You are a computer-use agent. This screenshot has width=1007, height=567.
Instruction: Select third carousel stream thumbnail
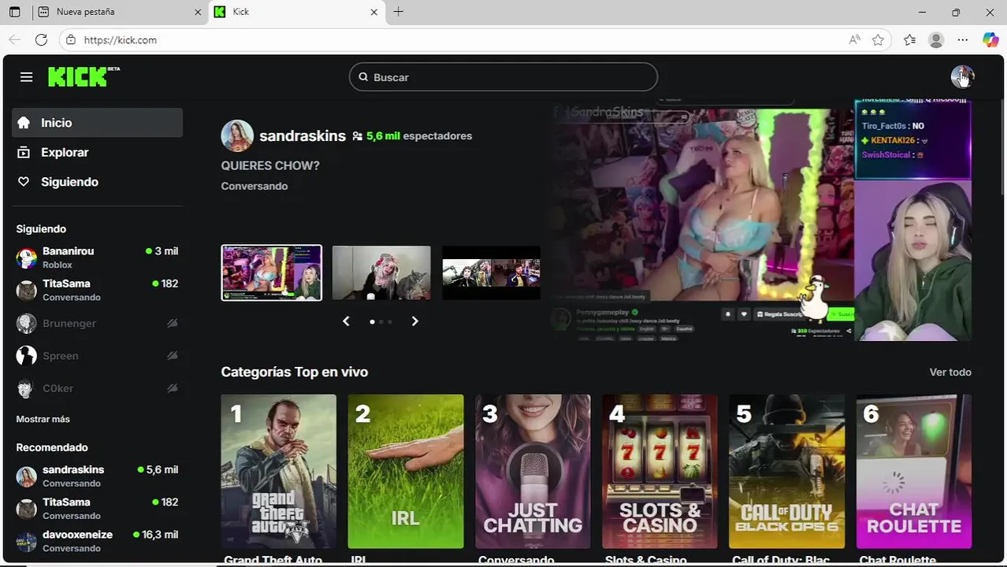491,272
